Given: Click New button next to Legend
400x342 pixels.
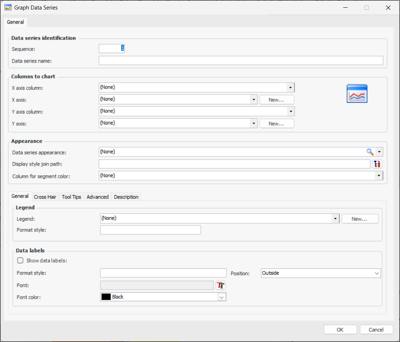Looking at the screenshot, I should [x=359, y=219].
